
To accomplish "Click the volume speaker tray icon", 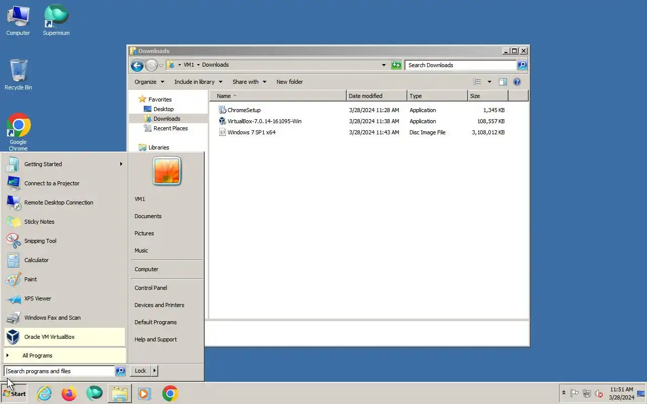I will point(599,393).
